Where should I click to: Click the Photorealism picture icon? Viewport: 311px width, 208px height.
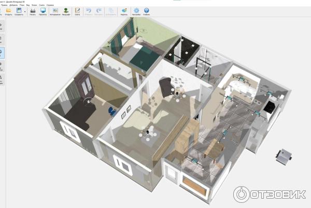(55, 12)
